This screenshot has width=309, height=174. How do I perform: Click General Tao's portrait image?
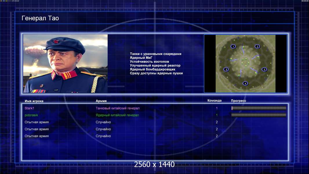click(66, 64)
